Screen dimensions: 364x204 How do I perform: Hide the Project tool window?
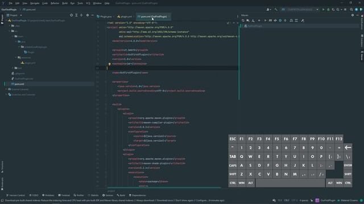pyautogui.click(x=92, y=15)
